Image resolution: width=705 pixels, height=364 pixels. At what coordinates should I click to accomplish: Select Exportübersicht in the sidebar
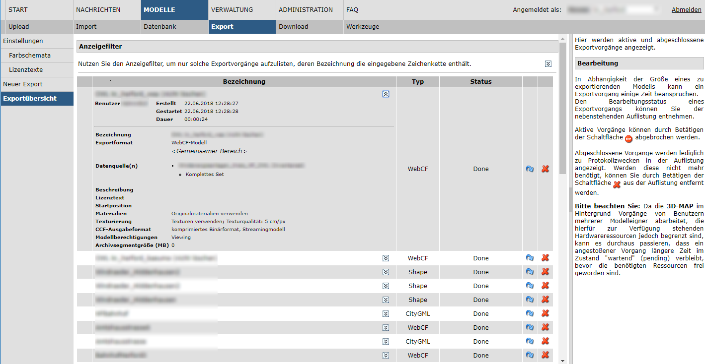click(x=37, y=99)
